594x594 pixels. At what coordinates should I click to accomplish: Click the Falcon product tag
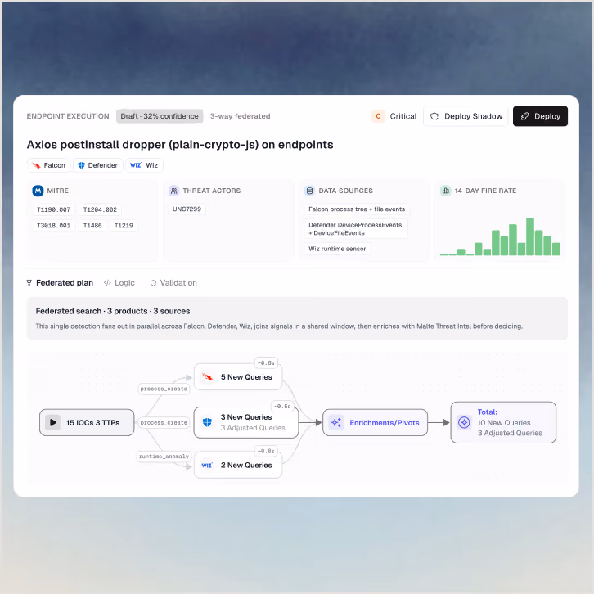click(49, 165)
